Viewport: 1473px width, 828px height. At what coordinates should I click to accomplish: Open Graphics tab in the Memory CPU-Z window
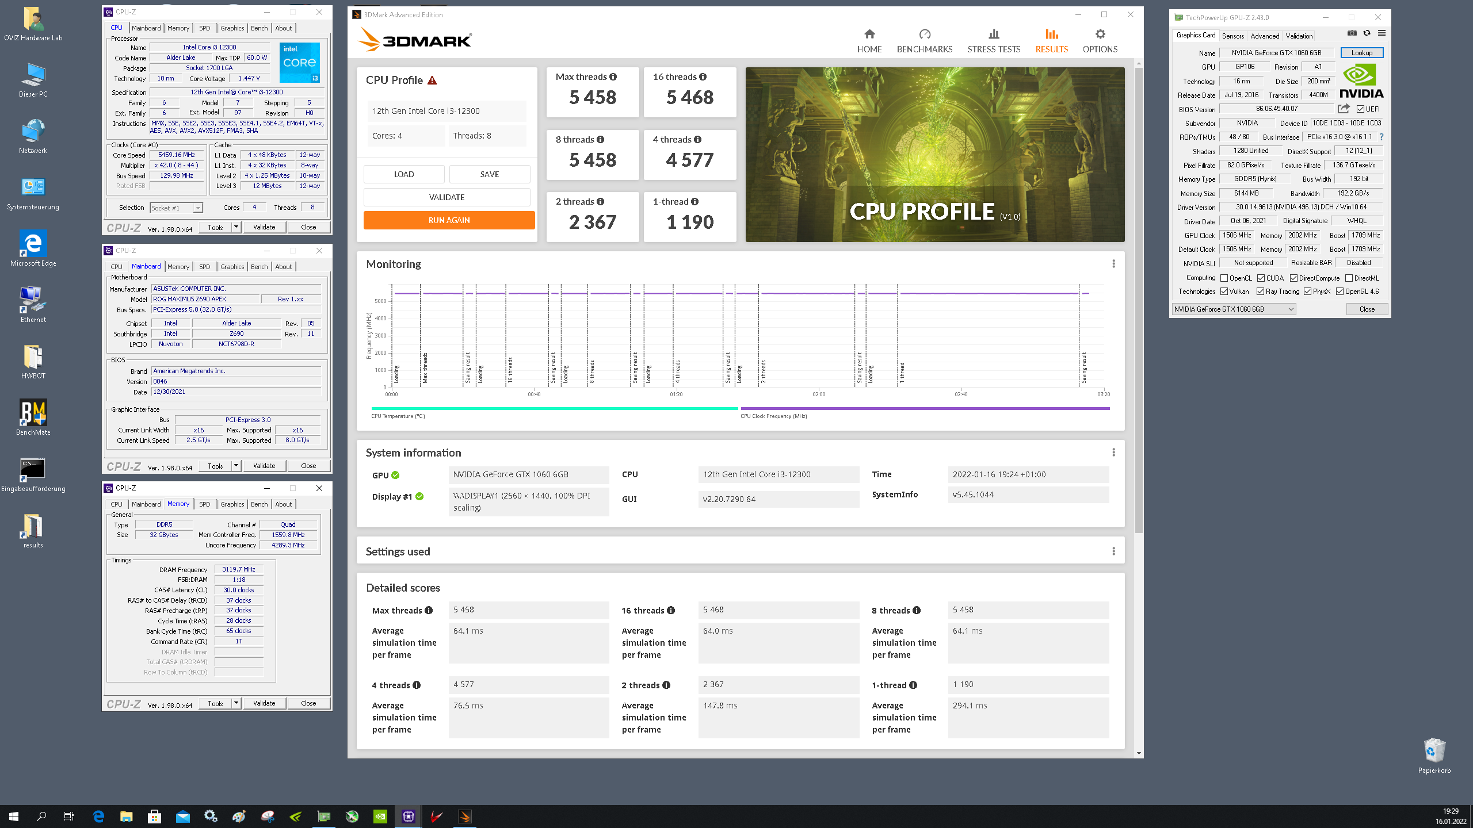coord(232,504)
